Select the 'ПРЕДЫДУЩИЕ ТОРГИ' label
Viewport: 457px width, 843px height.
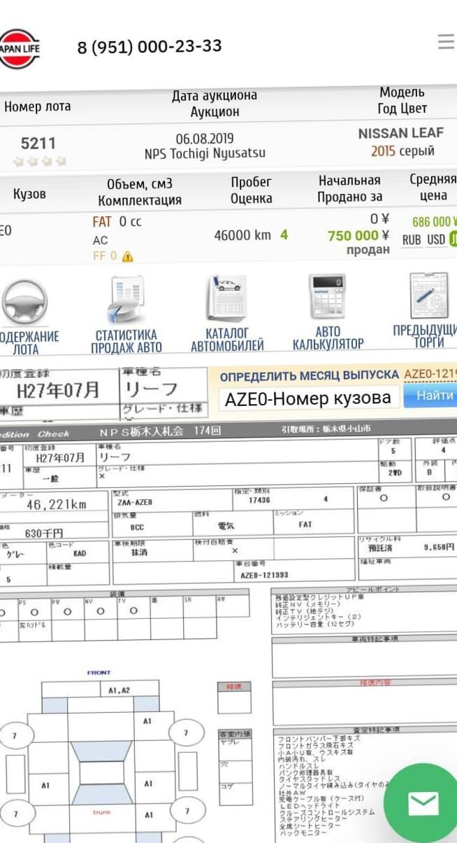[425, 336]
